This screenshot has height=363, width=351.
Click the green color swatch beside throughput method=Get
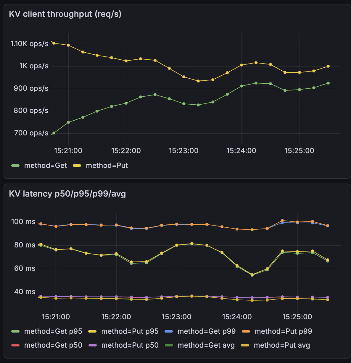[15, 166]
